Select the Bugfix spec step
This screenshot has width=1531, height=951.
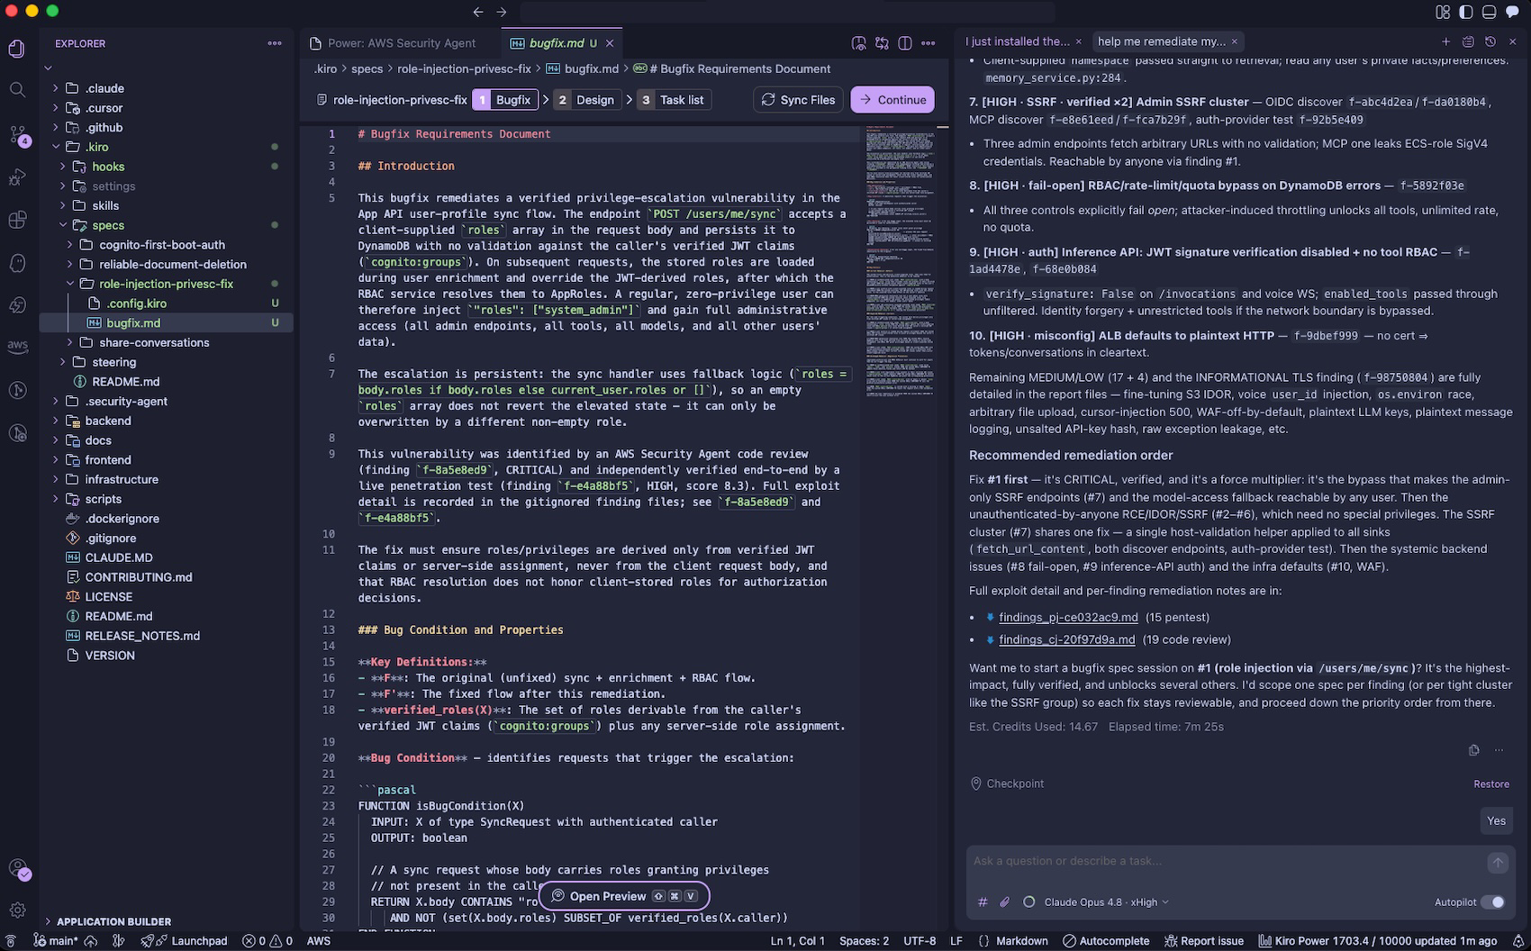[x=505, y=100]
